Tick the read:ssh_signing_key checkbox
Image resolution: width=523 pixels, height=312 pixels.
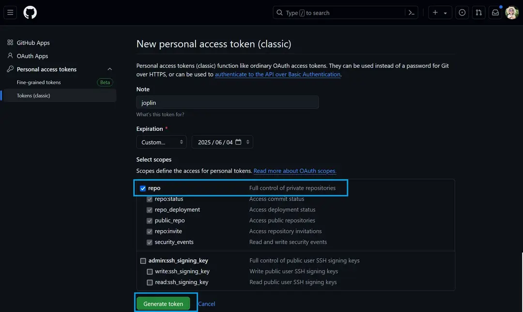[x=150, y=282]
